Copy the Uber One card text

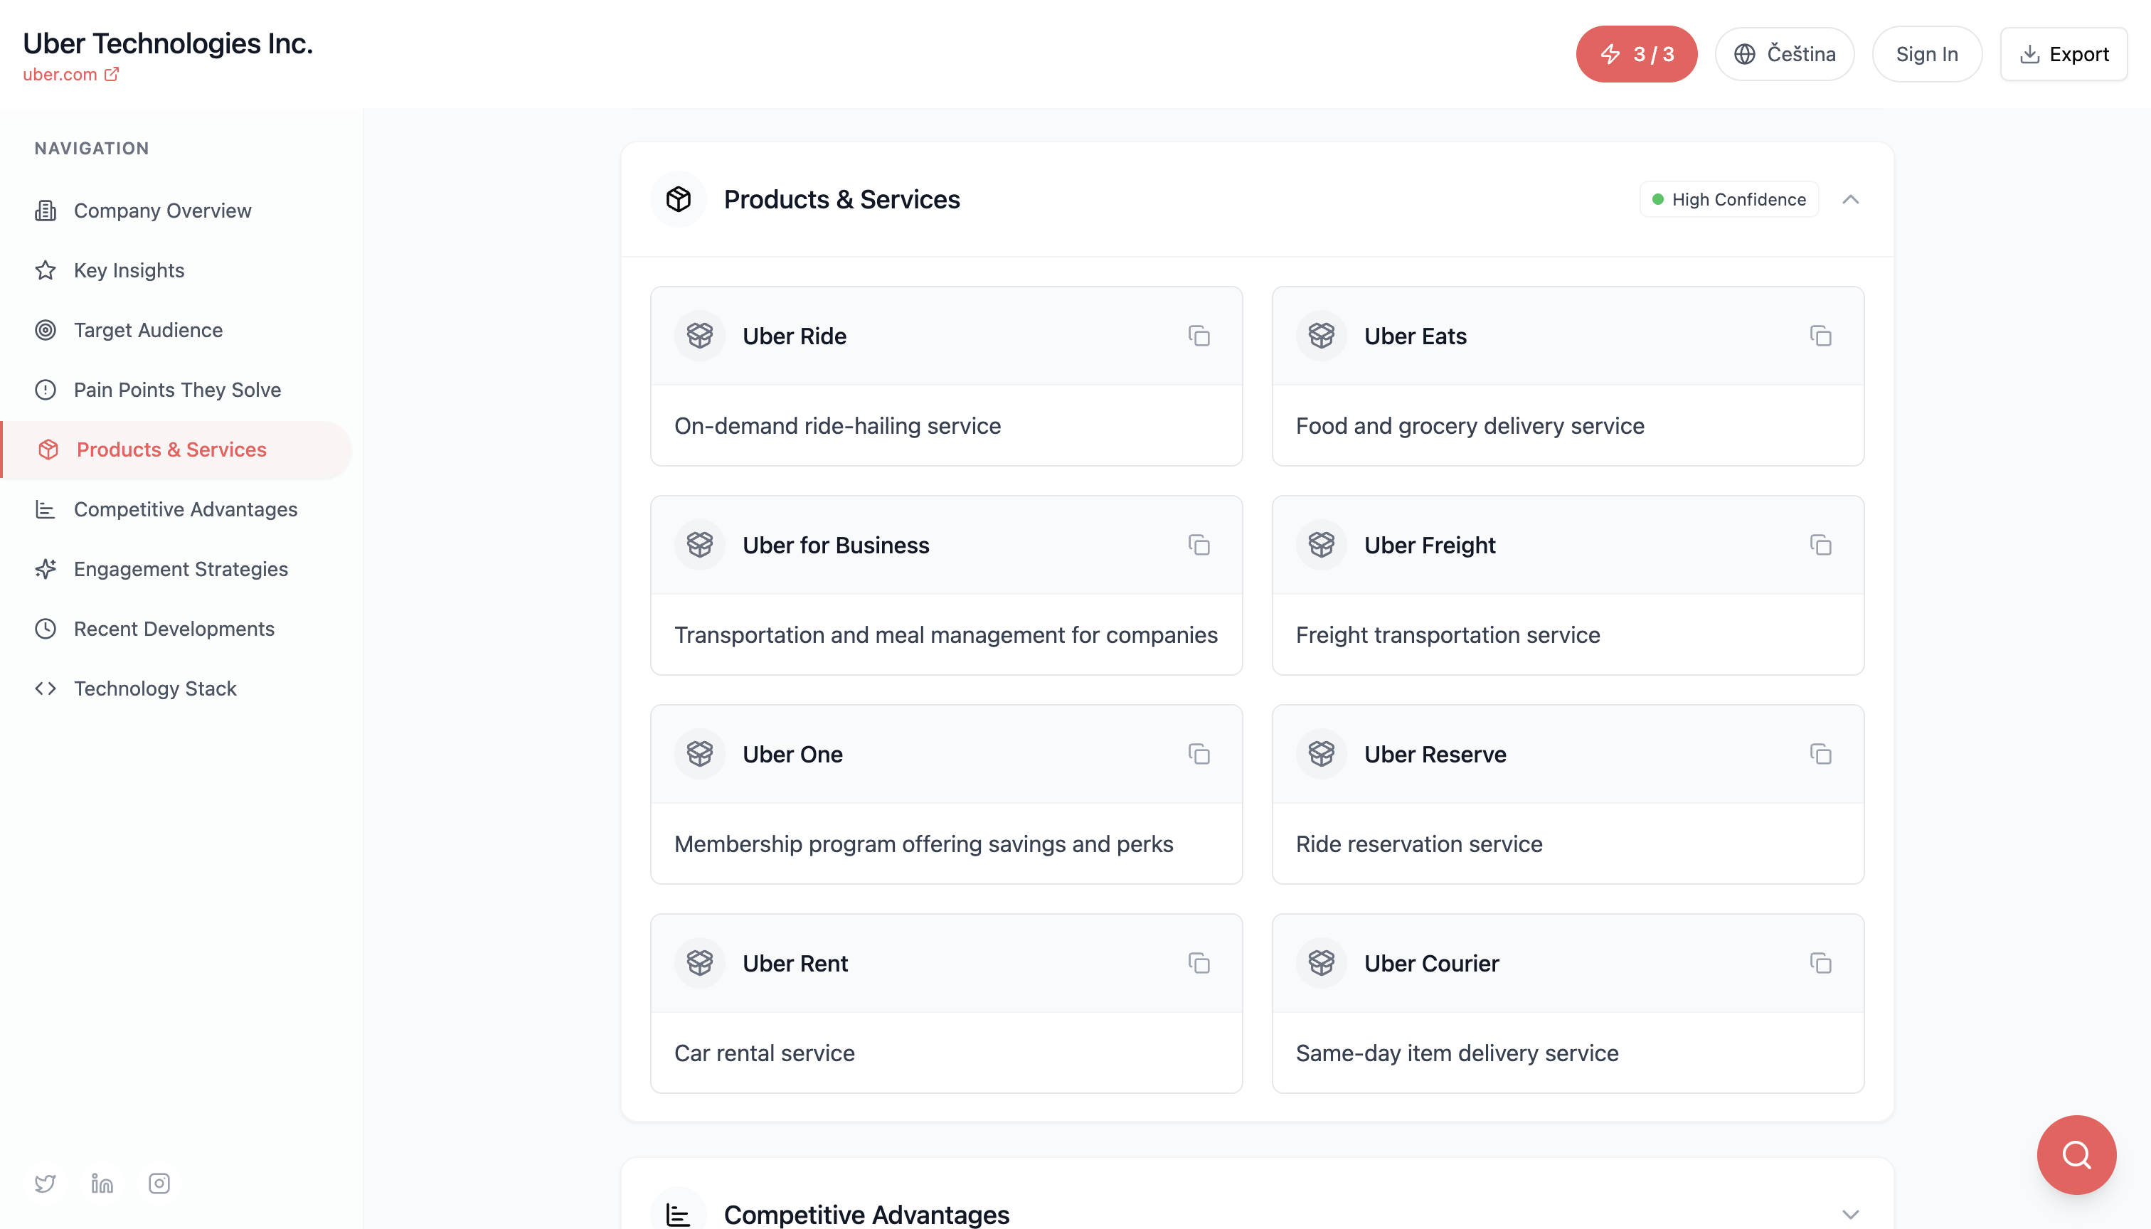coord(1199,755)
